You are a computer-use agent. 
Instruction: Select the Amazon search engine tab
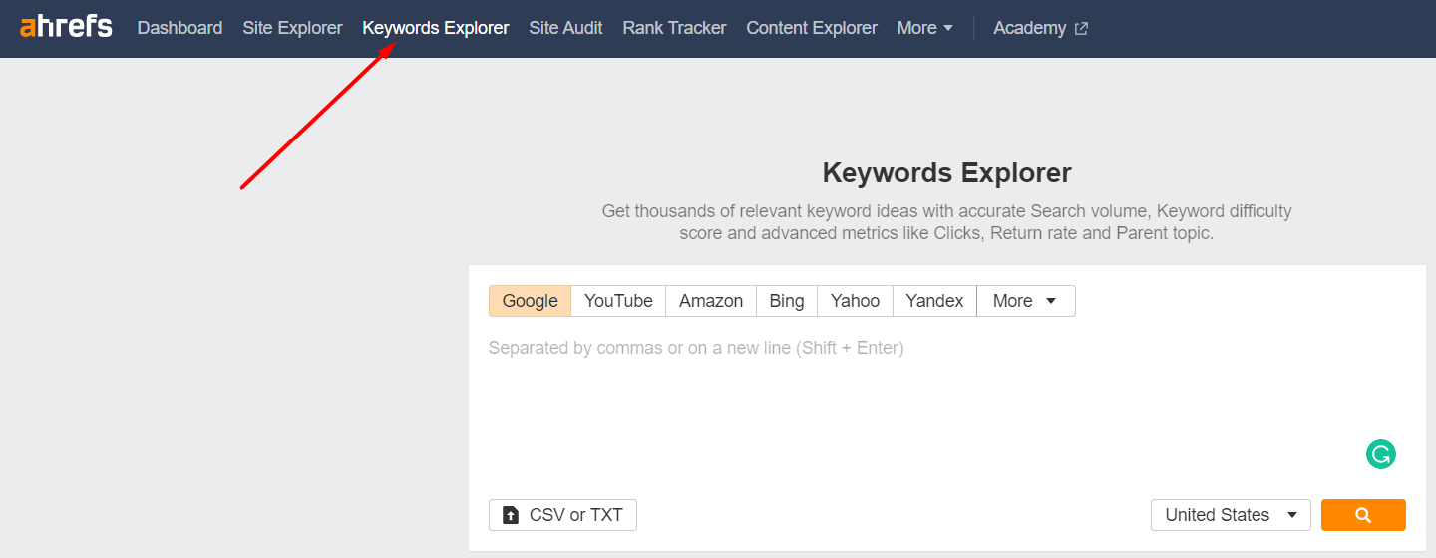(x=711, y=301)
